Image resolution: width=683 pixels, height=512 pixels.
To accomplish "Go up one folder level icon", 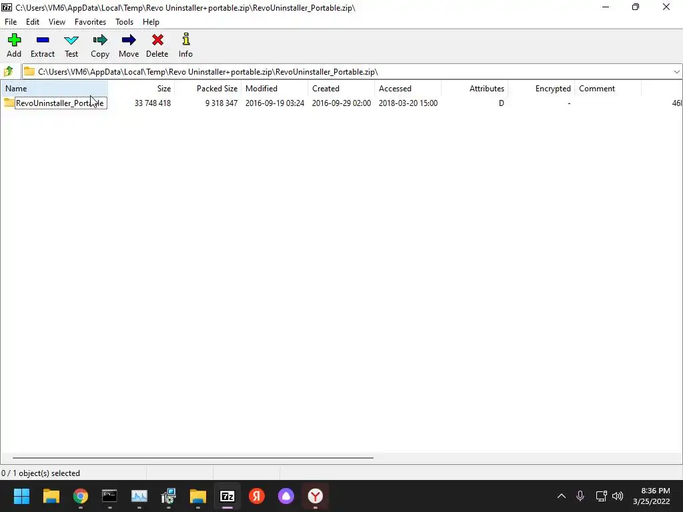I will point(8,71).
